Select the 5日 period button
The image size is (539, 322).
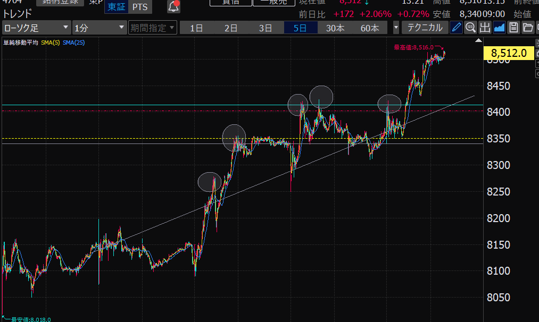coord(300,28)
